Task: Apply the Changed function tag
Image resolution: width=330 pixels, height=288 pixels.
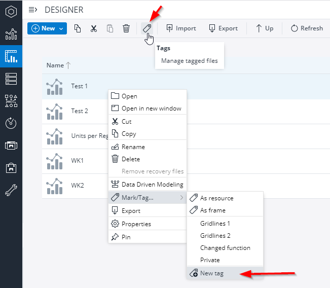Action: pos(225,248)
